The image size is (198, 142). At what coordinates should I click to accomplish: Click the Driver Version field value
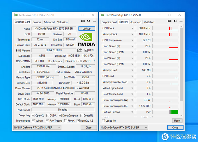pos(63,88)
